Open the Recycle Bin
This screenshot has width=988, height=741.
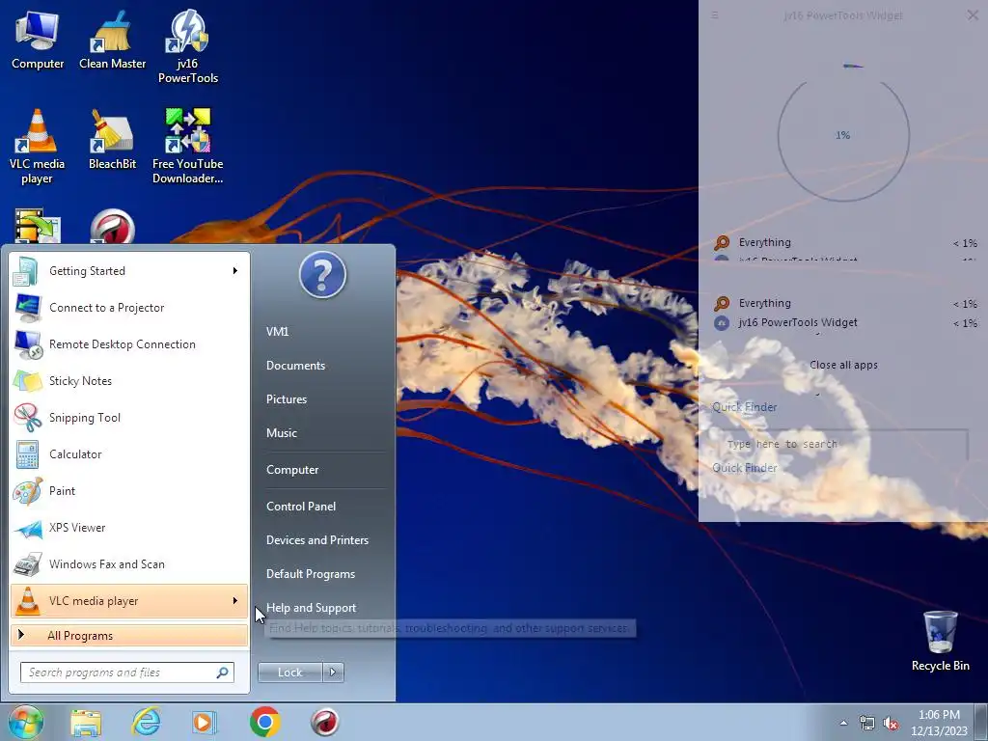pos(940,642)
